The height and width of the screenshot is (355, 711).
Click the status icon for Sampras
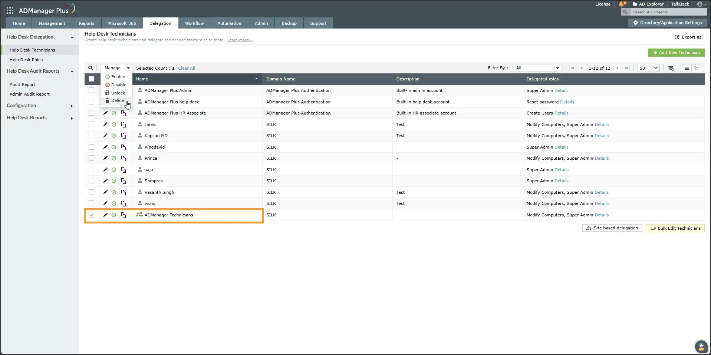(x=114, y=181)
